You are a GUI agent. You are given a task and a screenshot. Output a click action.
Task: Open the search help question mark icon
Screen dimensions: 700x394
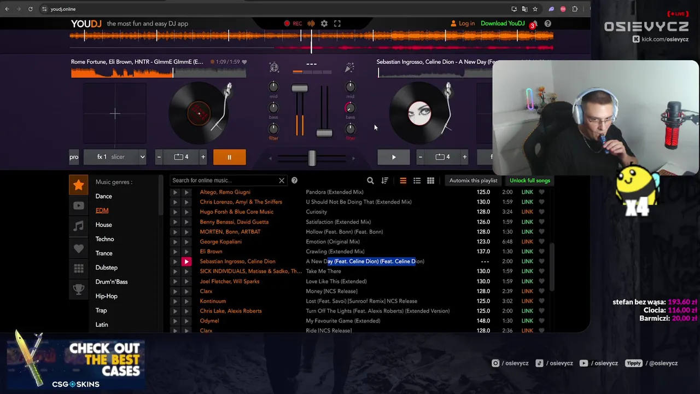(294, 180)
